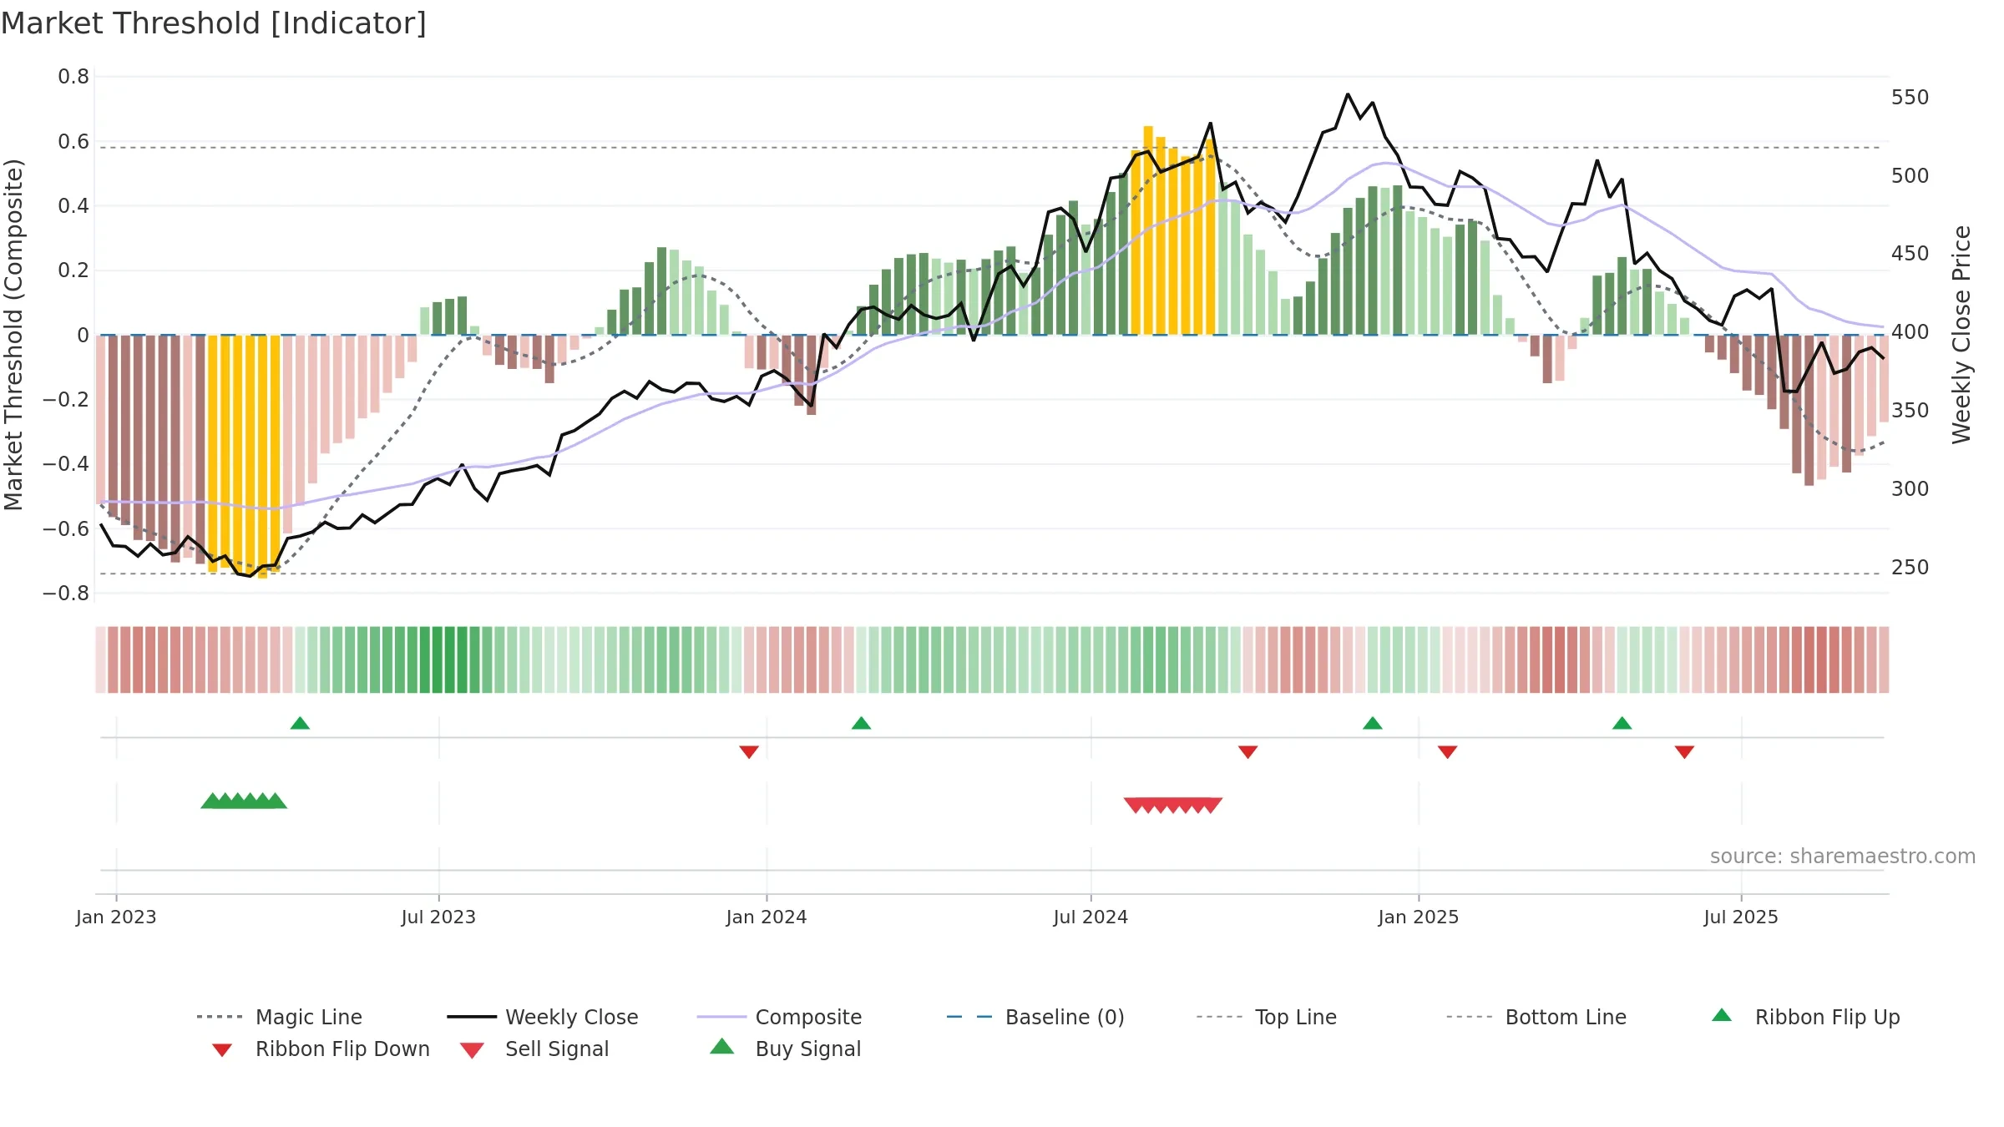Click the 0.4 left axis tick label
The width and height of the screenshot is (2004, 1127).
[x=73, y=205]
